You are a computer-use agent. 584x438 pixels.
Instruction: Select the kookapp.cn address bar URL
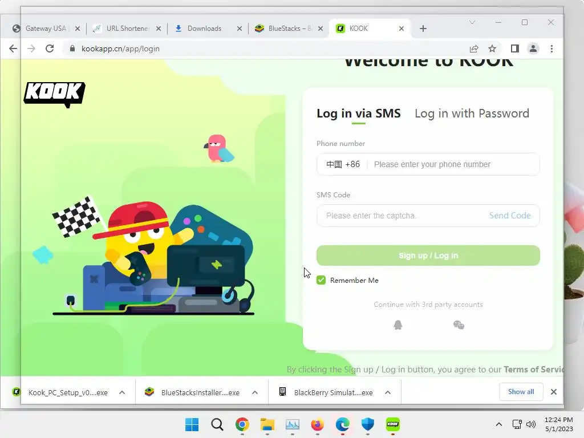(120, 49)
